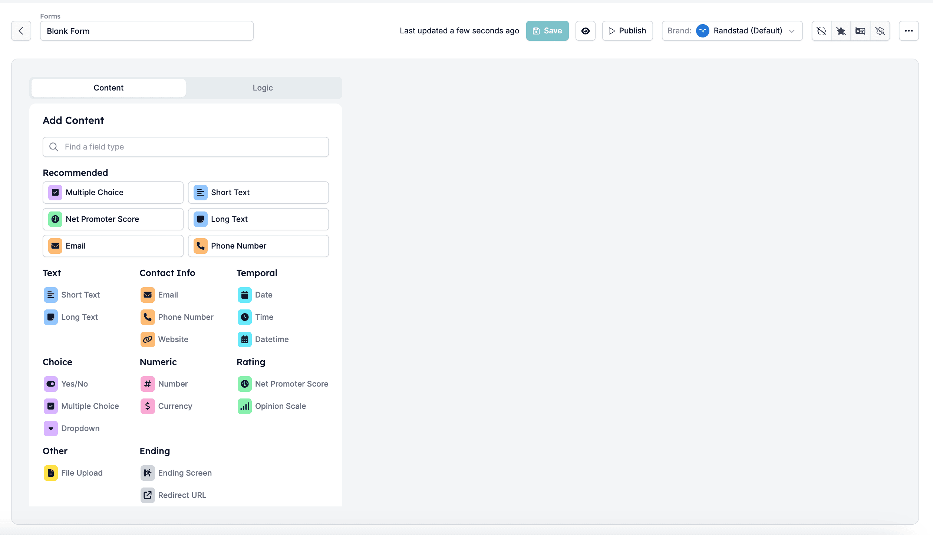The width and height of the screenshot is (933, 535).
Task: Select the Redirect URL icon
Action: (x=148, y=495)
